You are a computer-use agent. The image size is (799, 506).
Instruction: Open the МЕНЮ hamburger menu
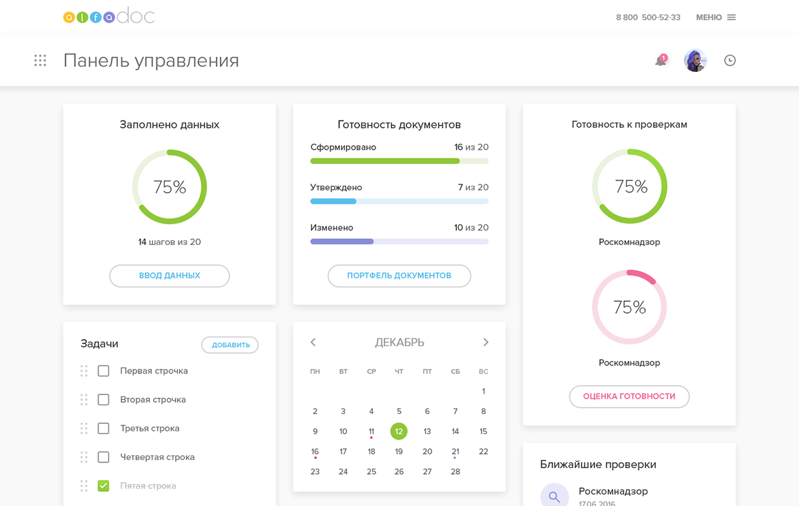[716, 17]
